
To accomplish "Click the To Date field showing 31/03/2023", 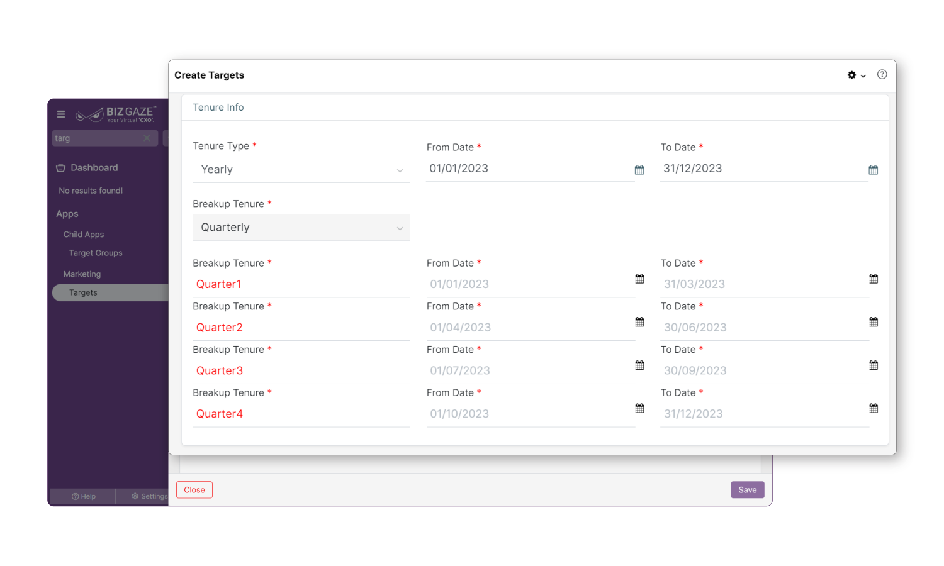I will [x=764, y=284].
